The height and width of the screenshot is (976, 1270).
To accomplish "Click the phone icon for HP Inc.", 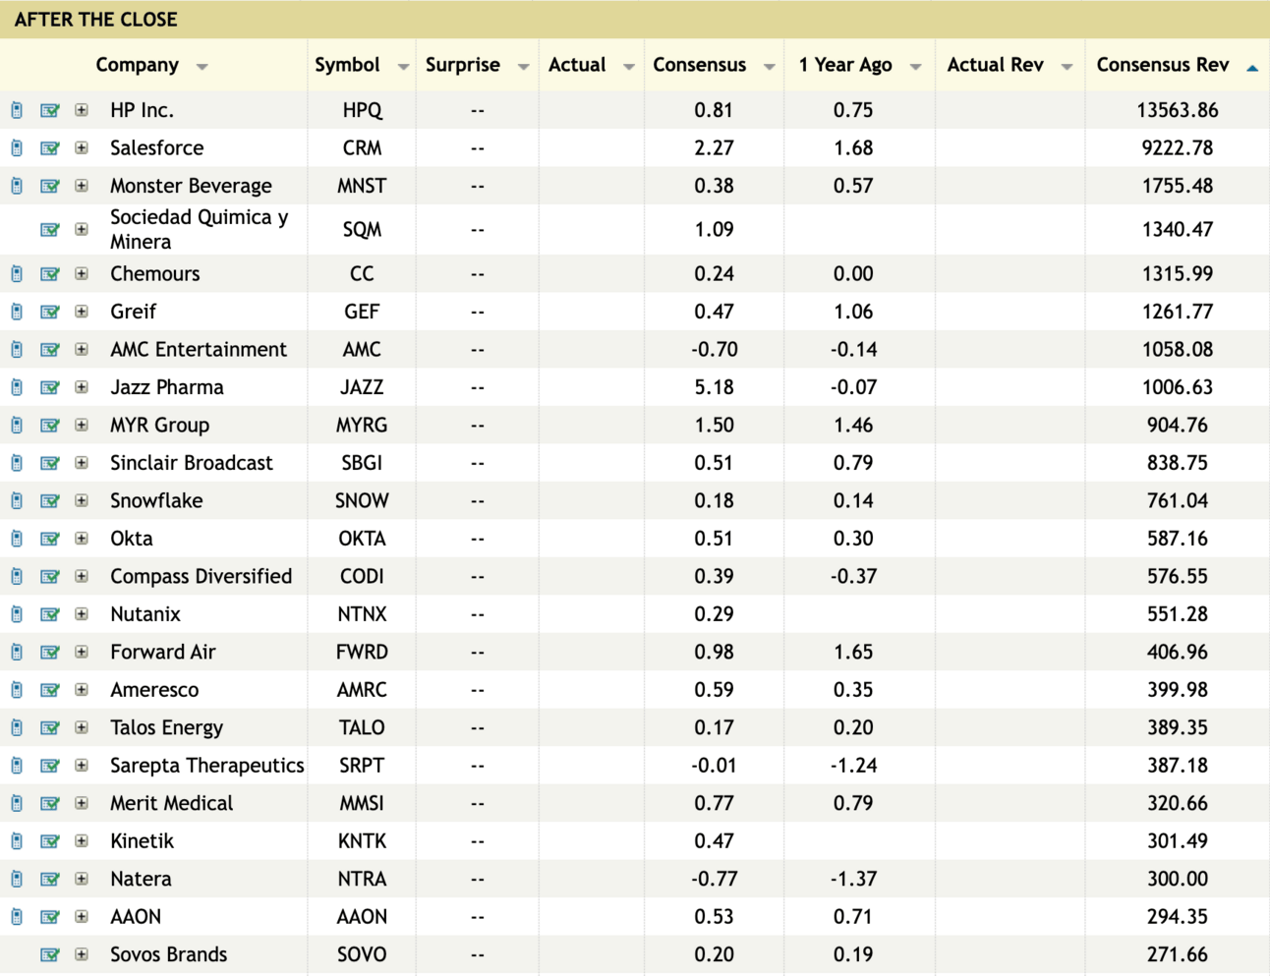I will tap(17, 110).
